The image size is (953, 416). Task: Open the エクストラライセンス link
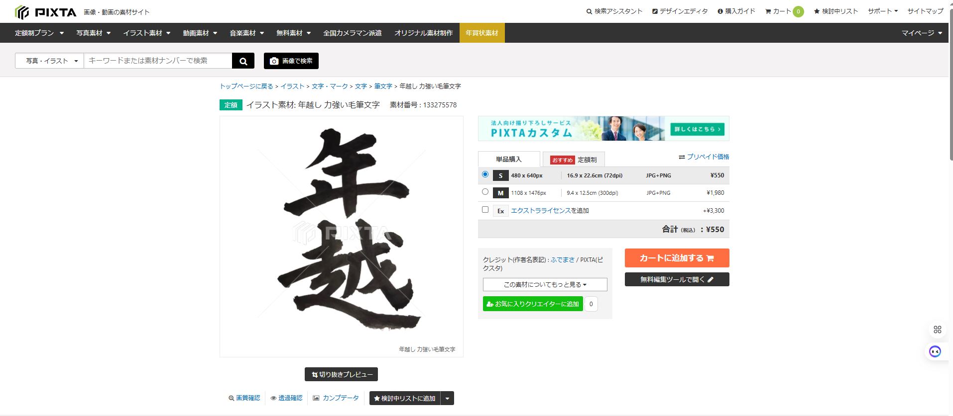541,211
